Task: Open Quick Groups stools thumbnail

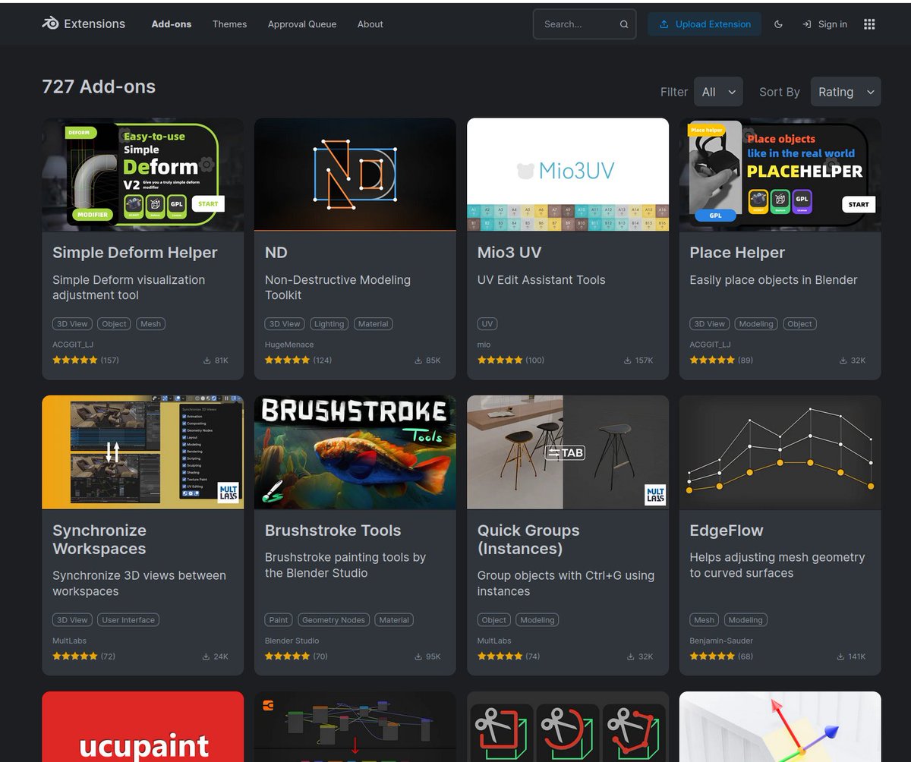Action: point(568,452)
